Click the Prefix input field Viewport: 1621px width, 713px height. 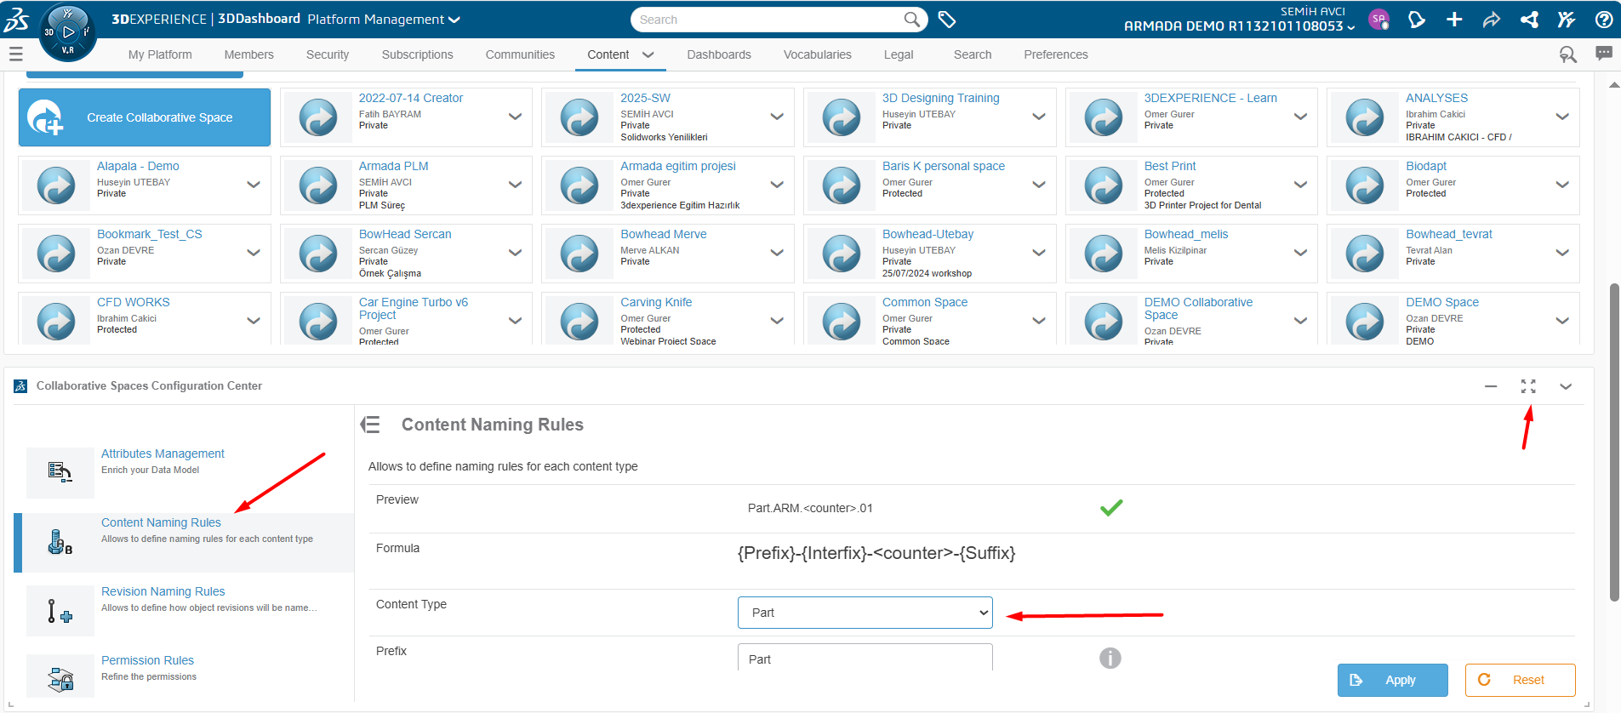tap(865, 658)
